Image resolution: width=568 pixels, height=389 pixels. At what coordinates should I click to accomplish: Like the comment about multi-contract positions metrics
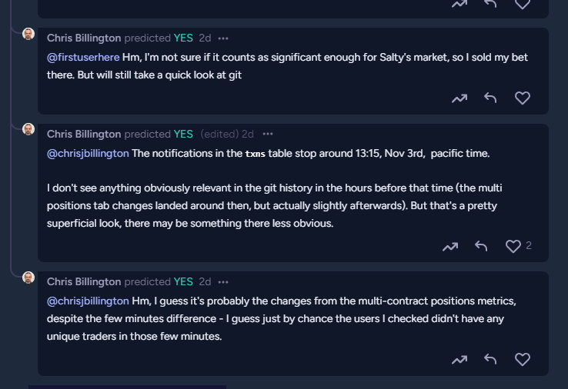523,359
